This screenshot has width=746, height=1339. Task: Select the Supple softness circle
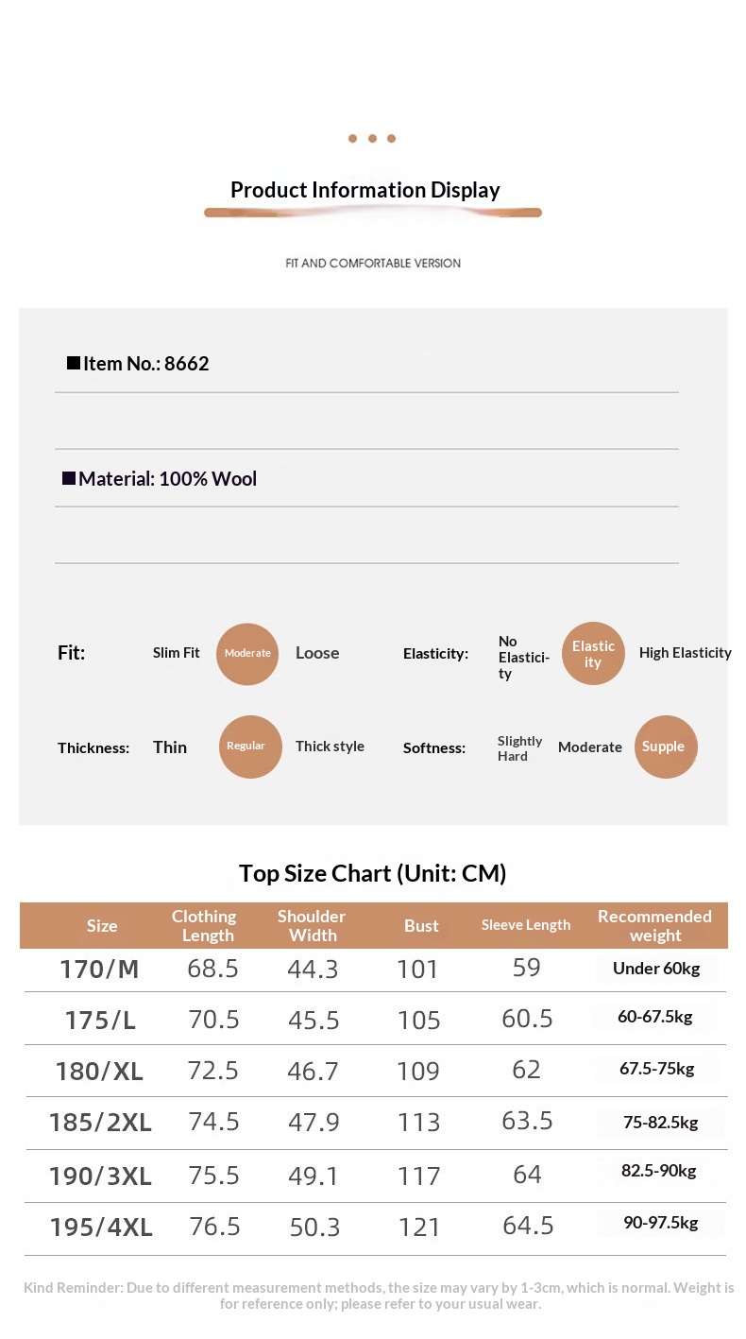point(665,747)
